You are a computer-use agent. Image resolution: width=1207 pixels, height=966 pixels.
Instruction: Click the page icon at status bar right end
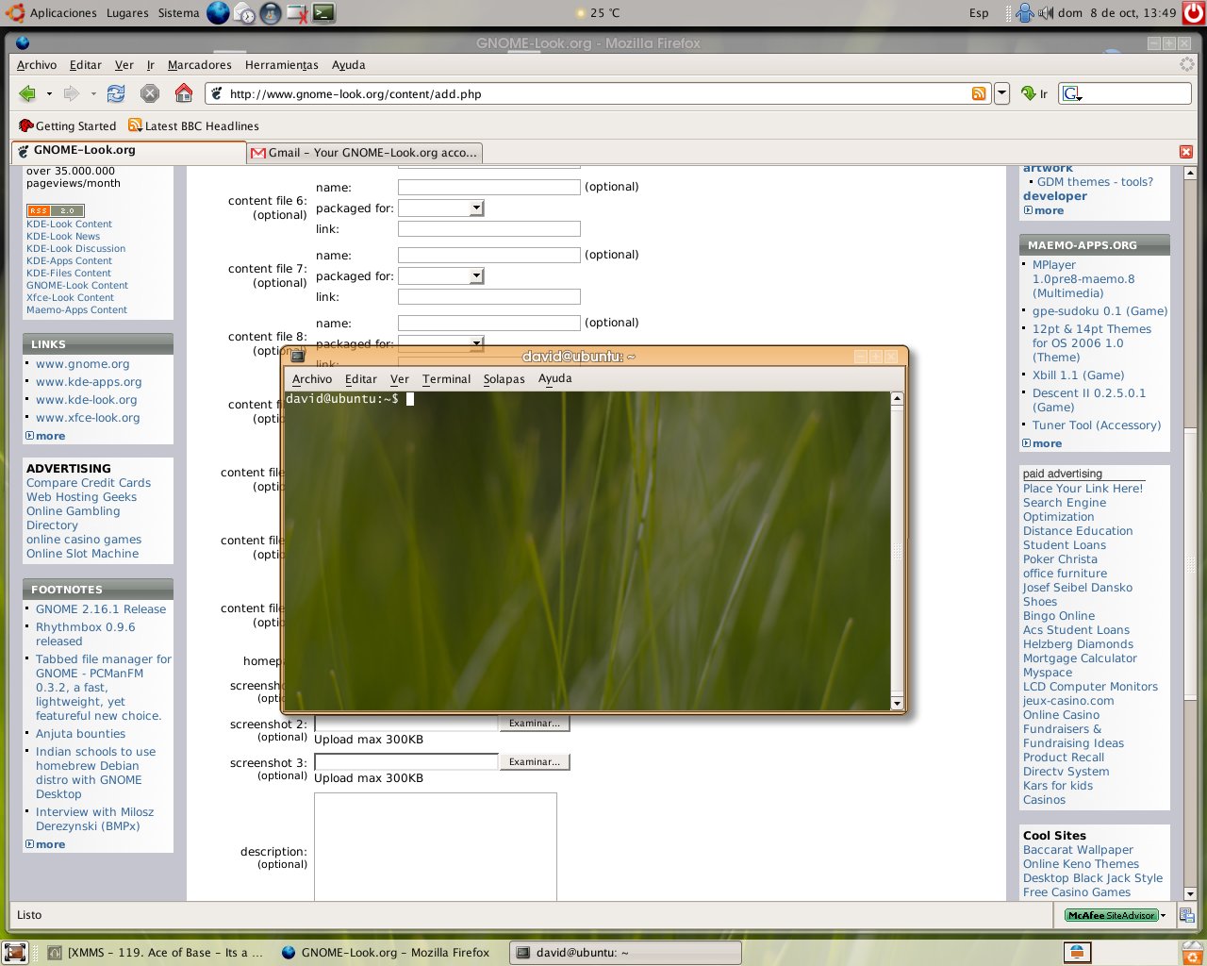(x=1186, y=915)
